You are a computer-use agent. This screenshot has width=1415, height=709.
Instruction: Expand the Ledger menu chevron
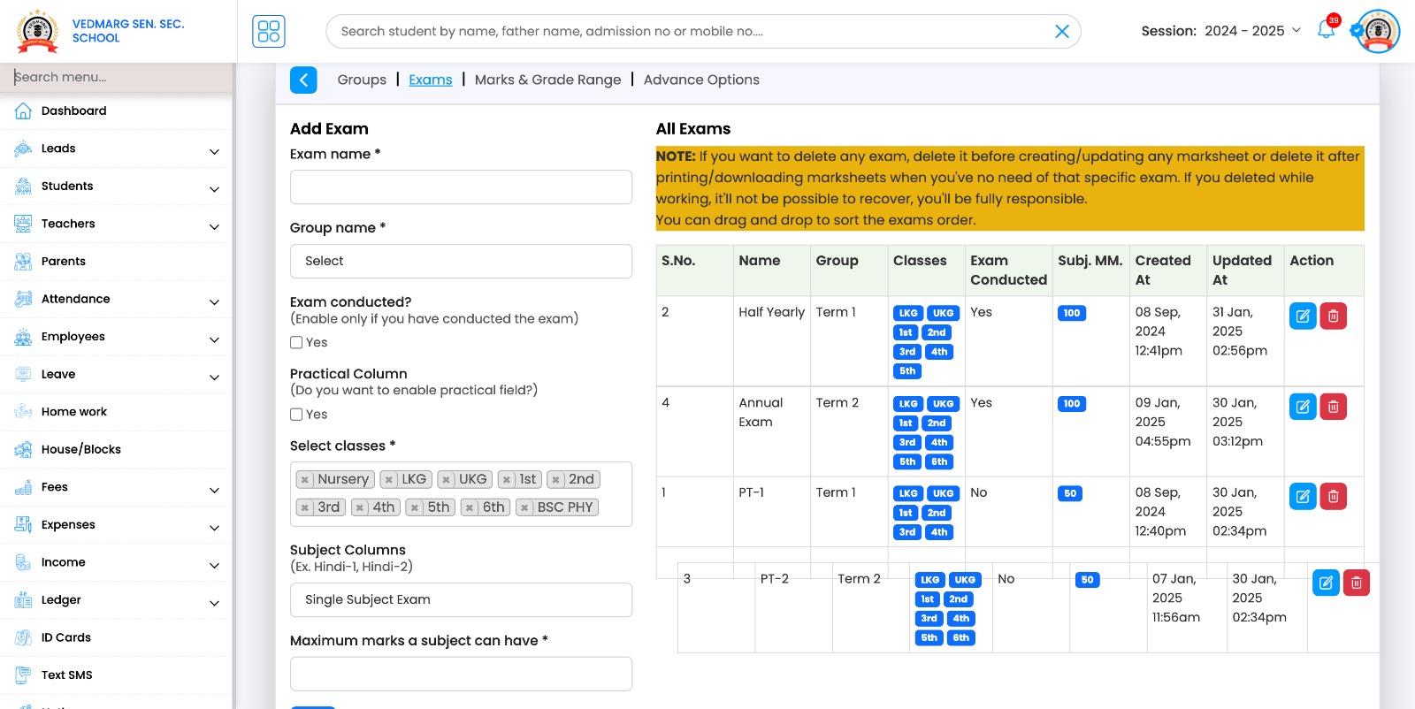[x=214, y=603]
